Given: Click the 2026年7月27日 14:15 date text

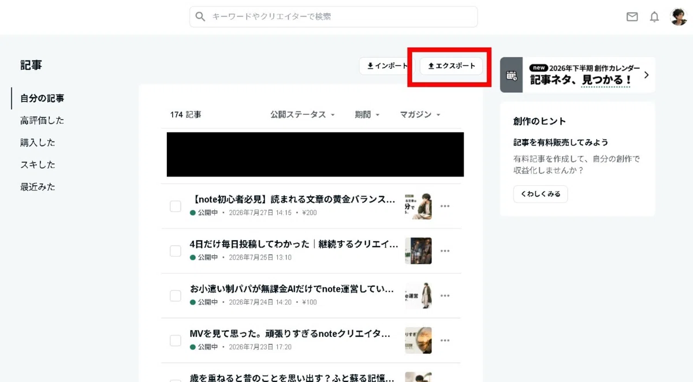Looking at the screenshot, I should point(260,213).
